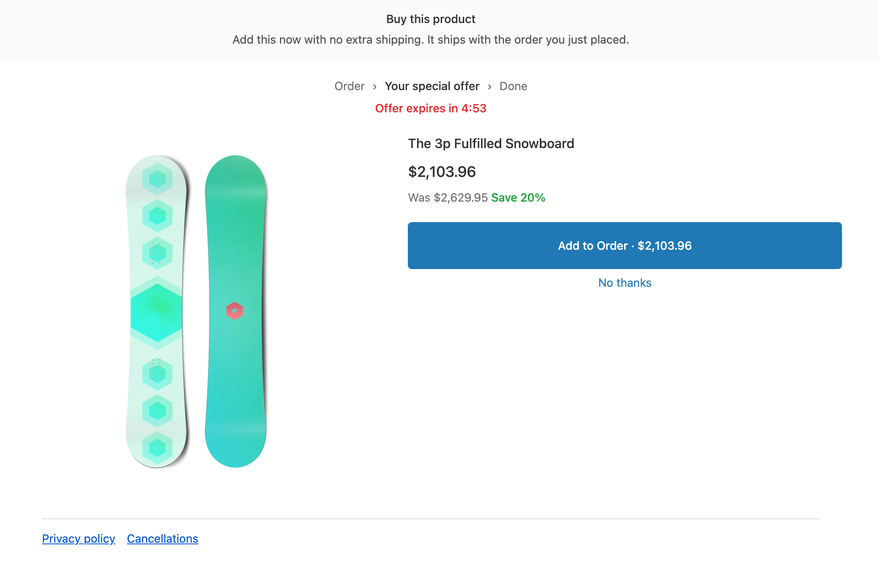
Task: Open the Cancellations link
Action: (162, 539)
